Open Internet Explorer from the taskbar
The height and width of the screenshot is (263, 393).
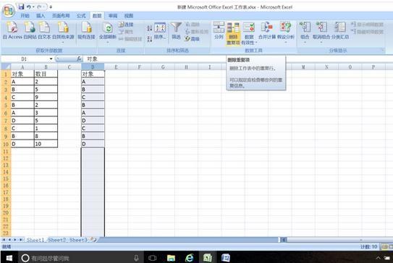click(190, 257)
